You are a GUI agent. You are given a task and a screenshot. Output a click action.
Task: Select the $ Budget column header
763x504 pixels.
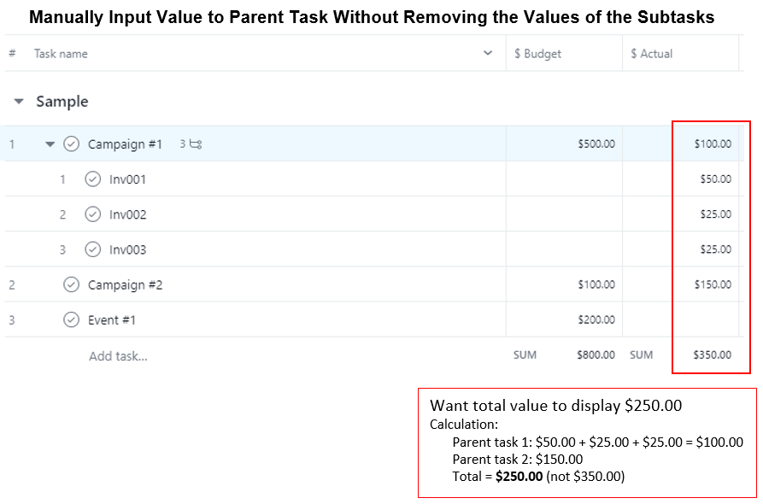[x=538, y=53]
